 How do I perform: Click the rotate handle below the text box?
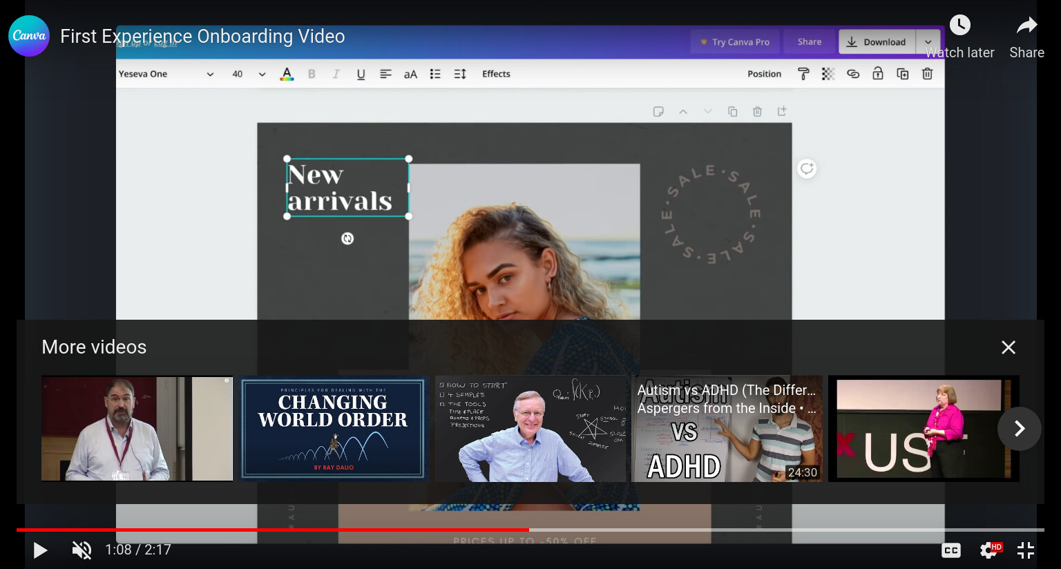[x=347, y=238]
